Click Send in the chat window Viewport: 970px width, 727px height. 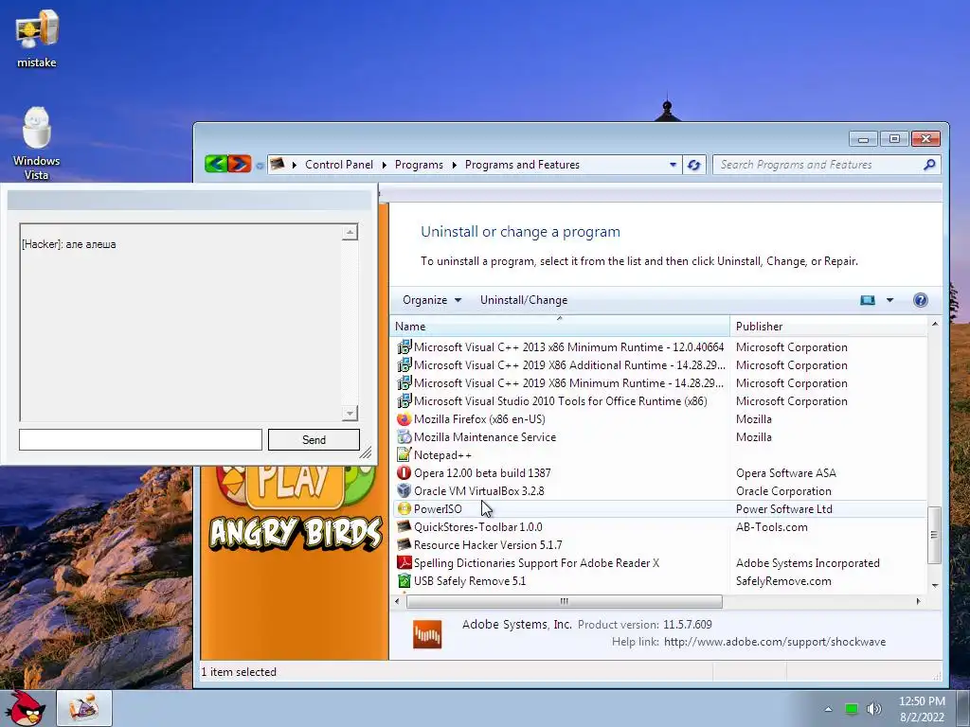pyautogui.click(x=314, y=439)
